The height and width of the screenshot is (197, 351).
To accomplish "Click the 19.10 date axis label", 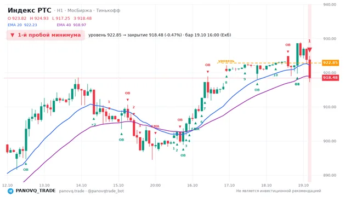I will pyautogui.click(x=303, y=185).
